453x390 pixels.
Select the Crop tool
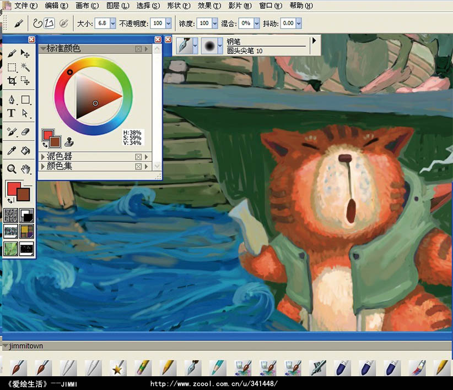tap(12, 81)
